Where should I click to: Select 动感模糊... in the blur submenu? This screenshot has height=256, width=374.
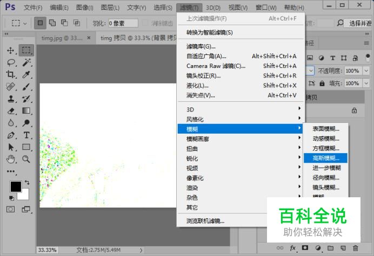click(x=325, y=139)
